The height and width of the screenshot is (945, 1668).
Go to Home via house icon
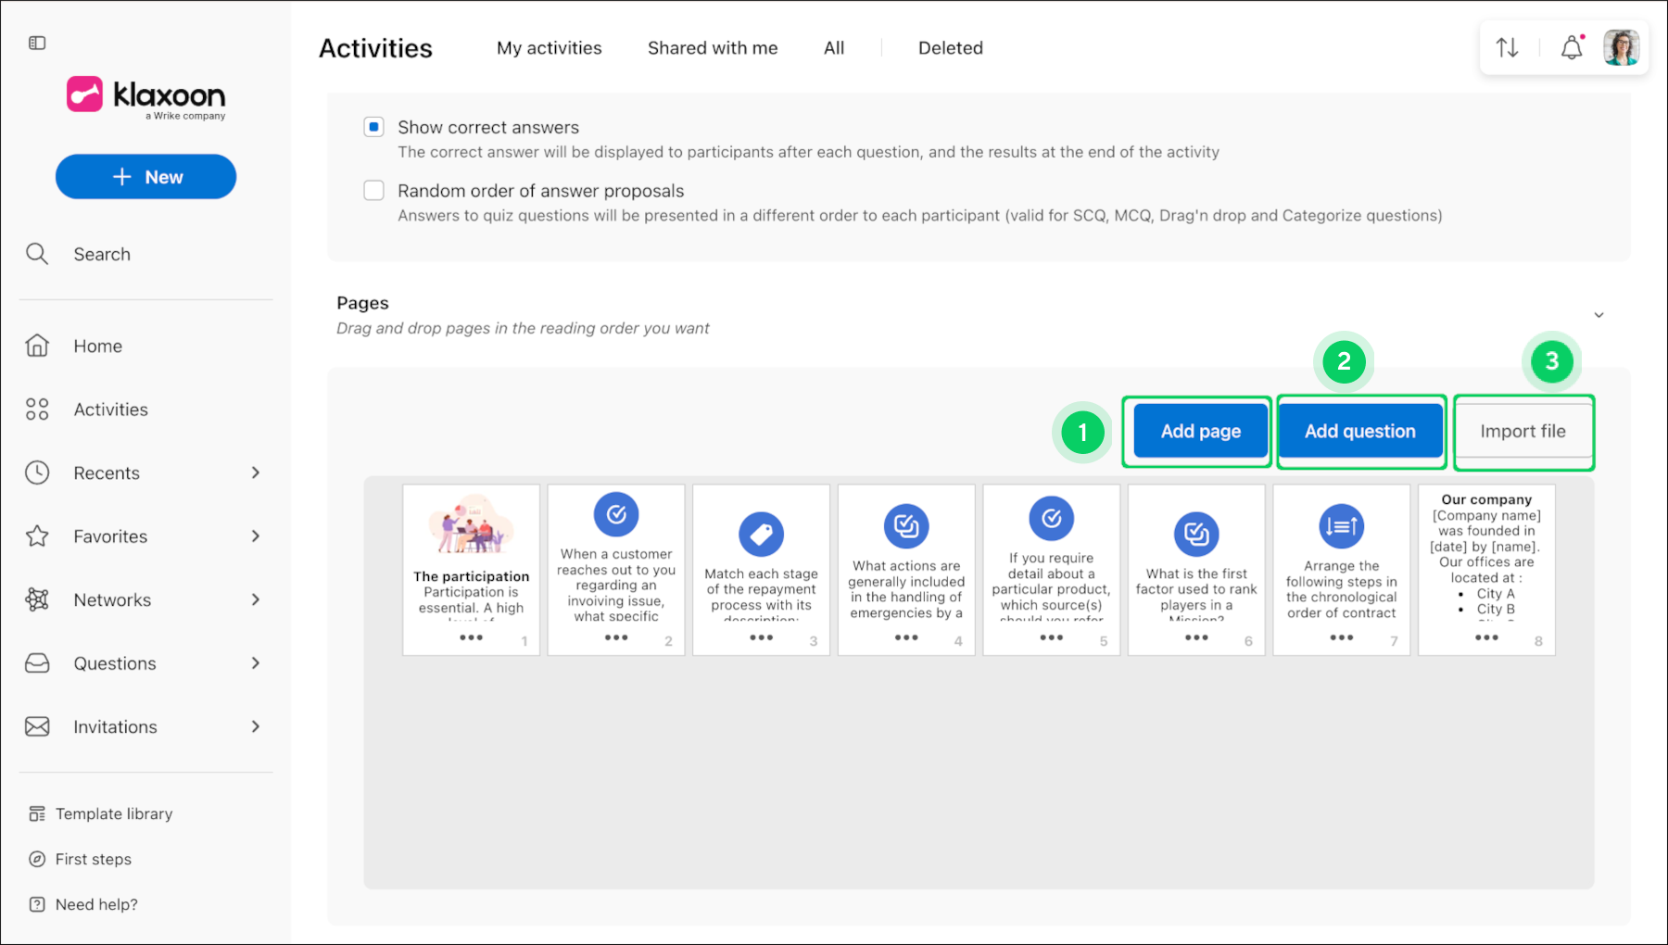point(37,346)
